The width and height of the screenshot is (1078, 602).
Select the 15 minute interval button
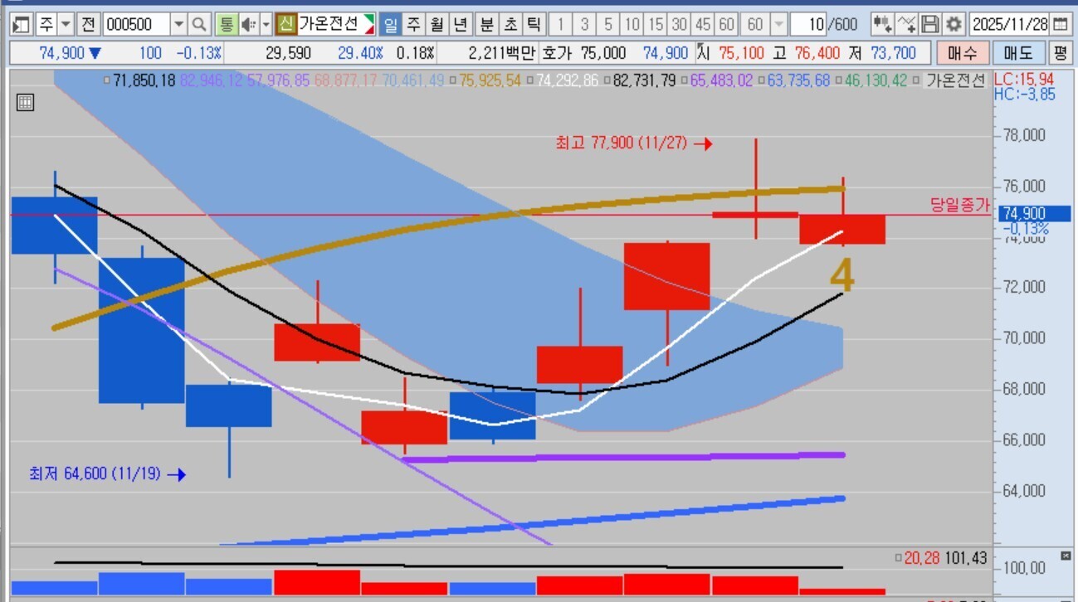[656, 24]
